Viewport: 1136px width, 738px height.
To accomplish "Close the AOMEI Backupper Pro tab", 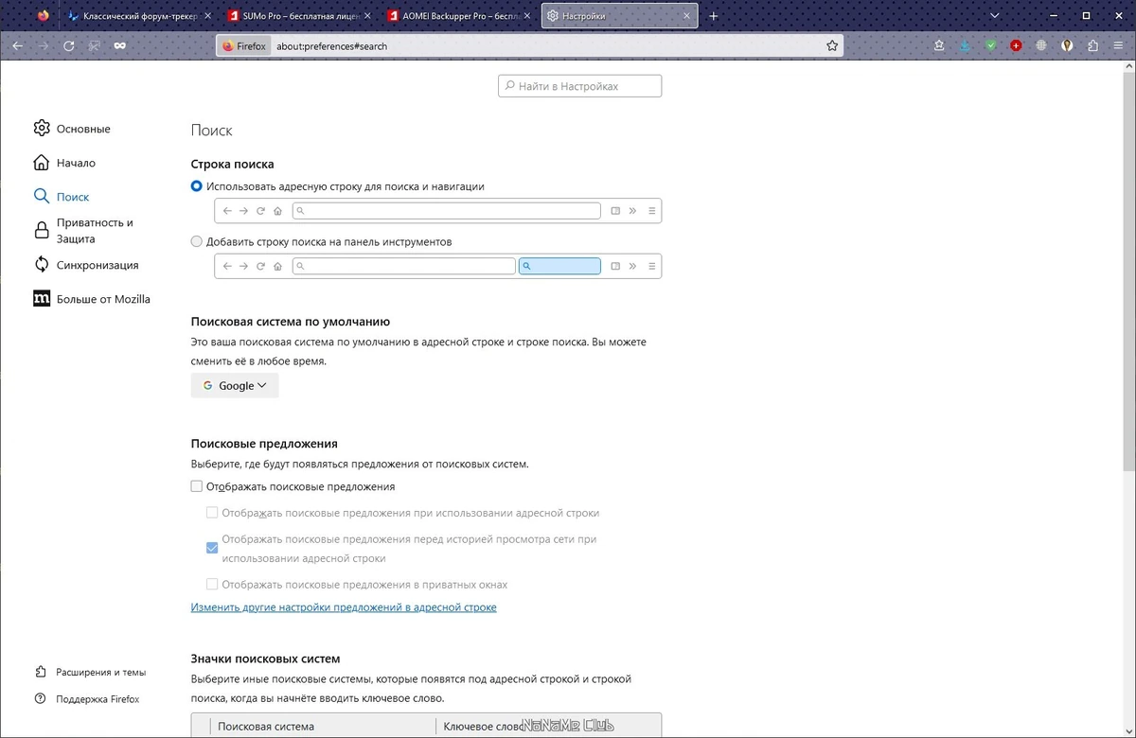I will [x=527, y=16].
